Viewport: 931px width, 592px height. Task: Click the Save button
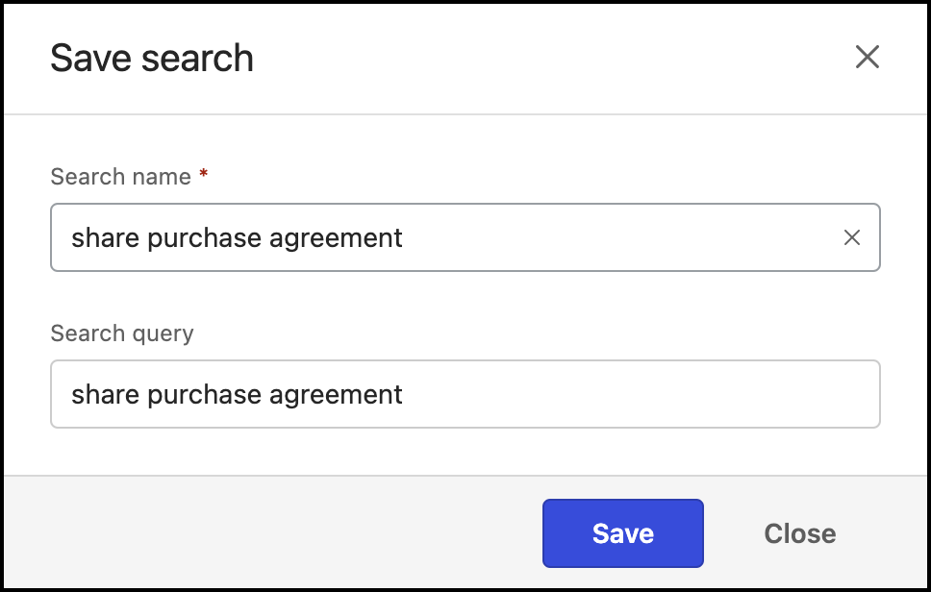[x=622, y=533]
